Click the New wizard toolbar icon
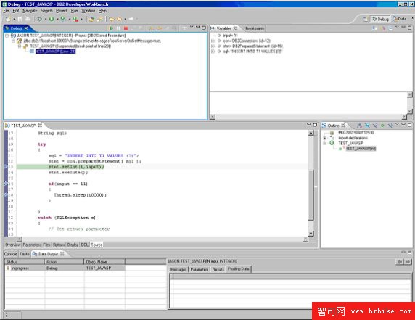The width and height of the screenshot is (415, 320). 8,19
